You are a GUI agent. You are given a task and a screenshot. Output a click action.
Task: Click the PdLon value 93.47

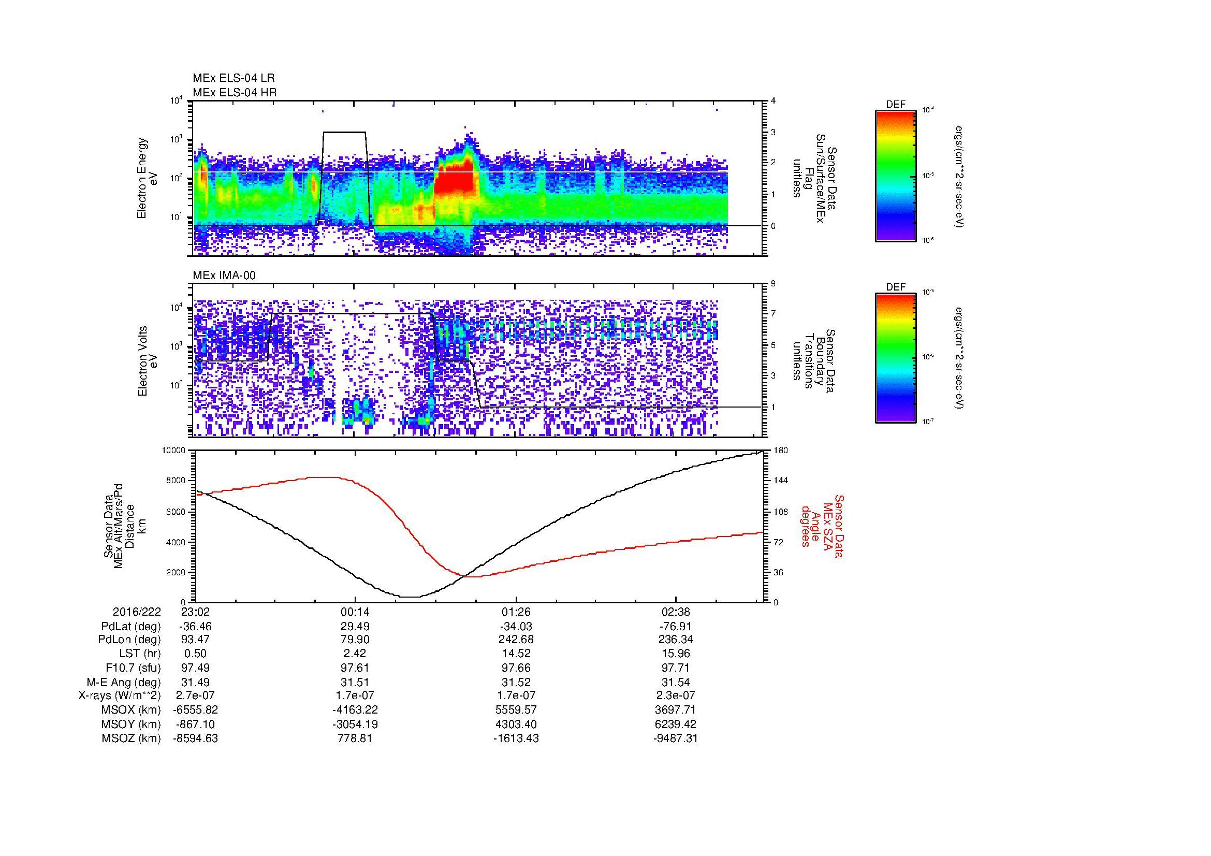tap(196, 640)
